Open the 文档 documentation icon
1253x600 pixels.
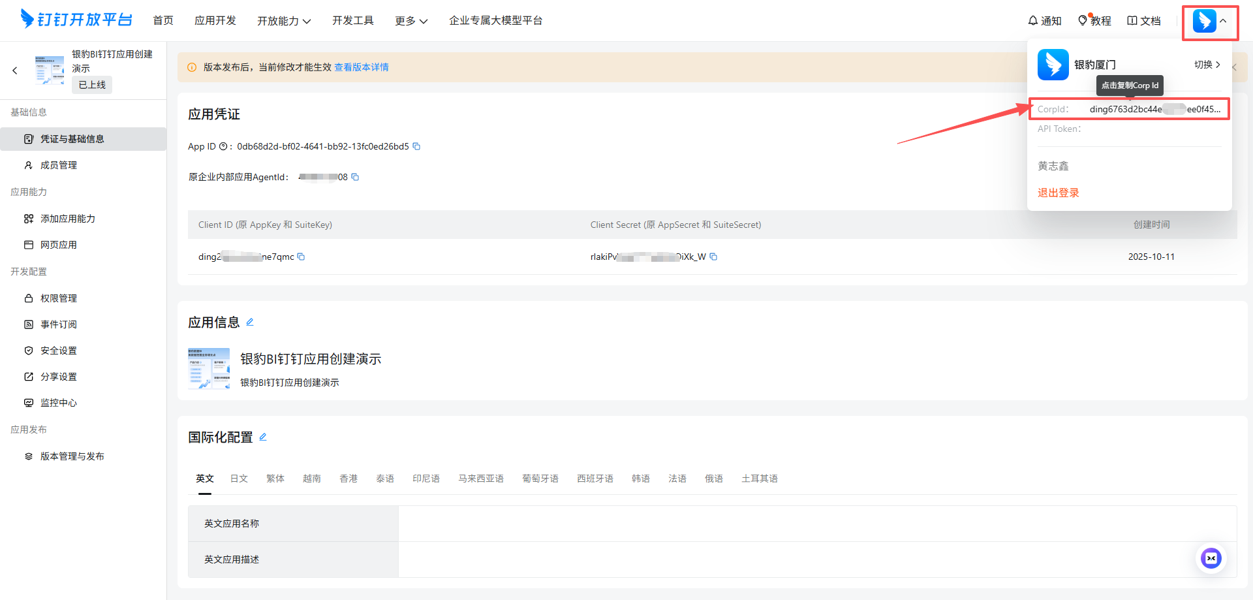[1131, 20]
